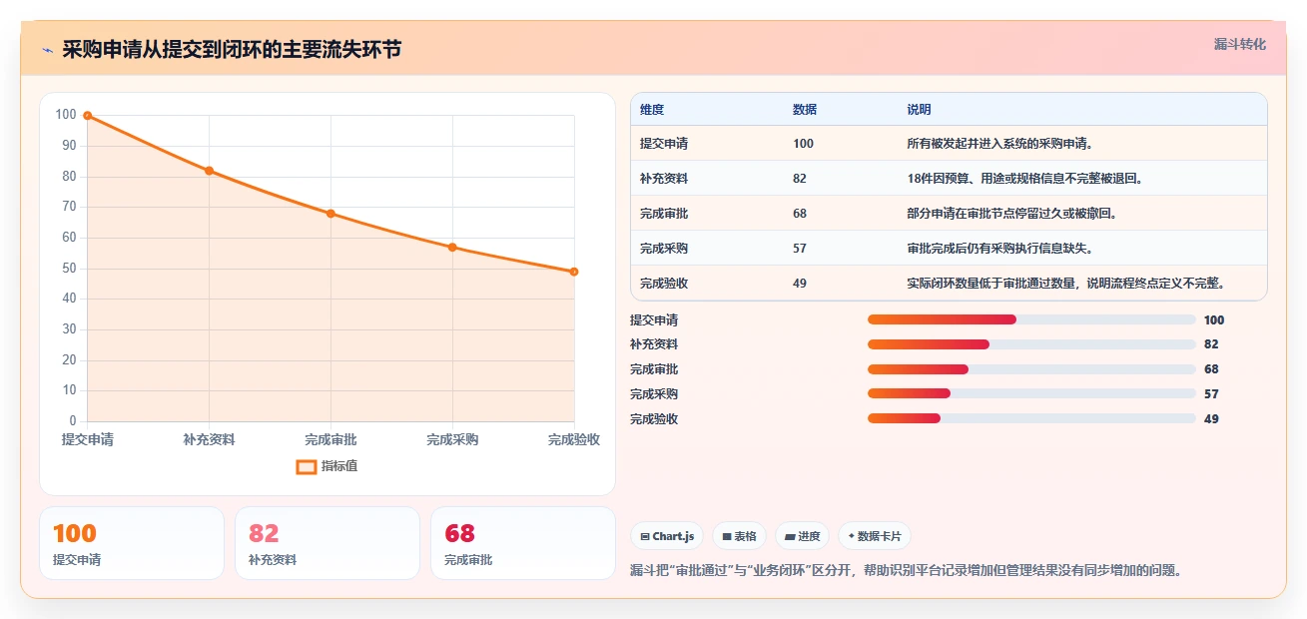Open the 68 完成审批 summary card
The image size is (1307, 619).
click(x=523, y=543)
